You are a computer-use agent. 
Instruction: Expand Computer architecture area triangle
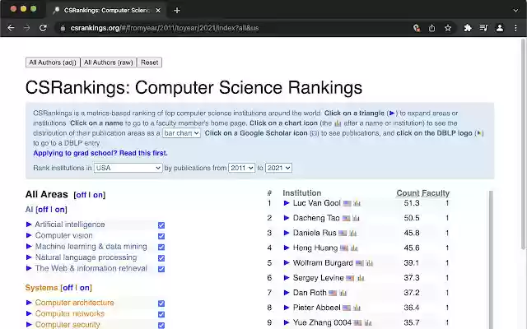[x=29, y=303]
